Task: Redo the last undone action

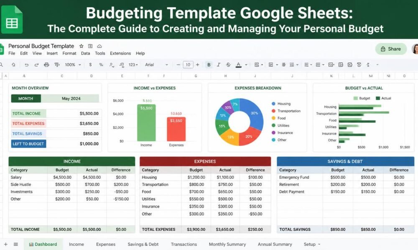Action: 36,65
